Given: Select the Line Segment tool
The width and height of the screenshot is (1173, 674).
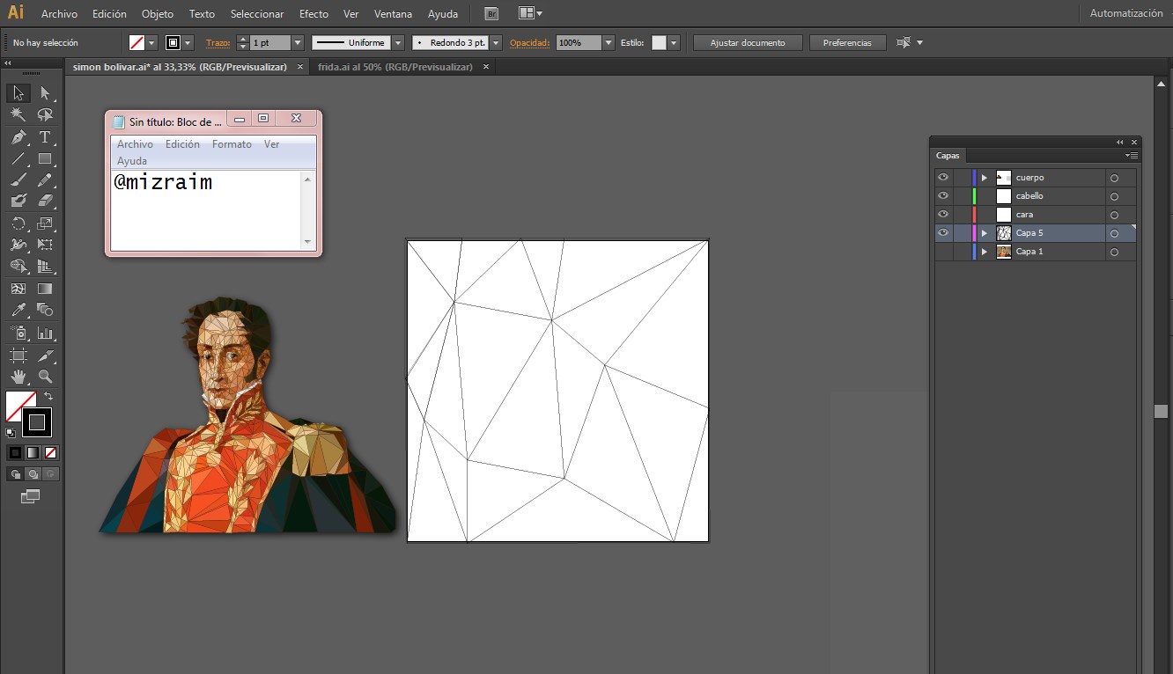Looking at the screenshot, I should 18,159.
